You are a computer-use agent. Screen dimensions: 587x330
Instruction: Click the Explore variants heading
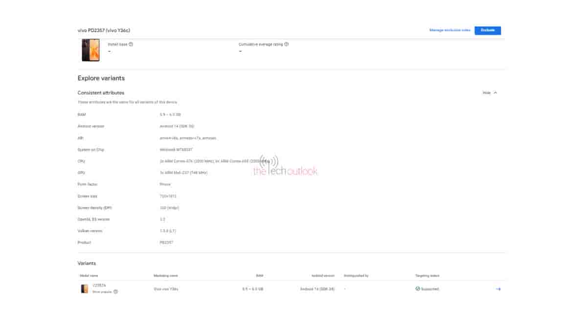pos(101,78)
